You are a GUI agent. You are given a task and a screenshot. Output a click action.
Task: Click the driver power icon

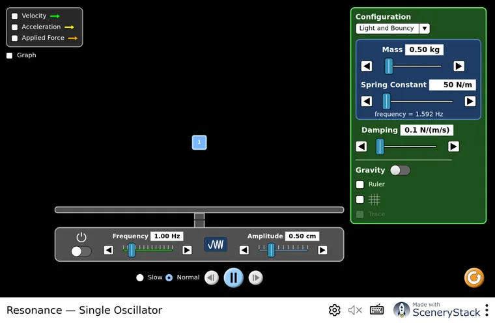point(81,237)
